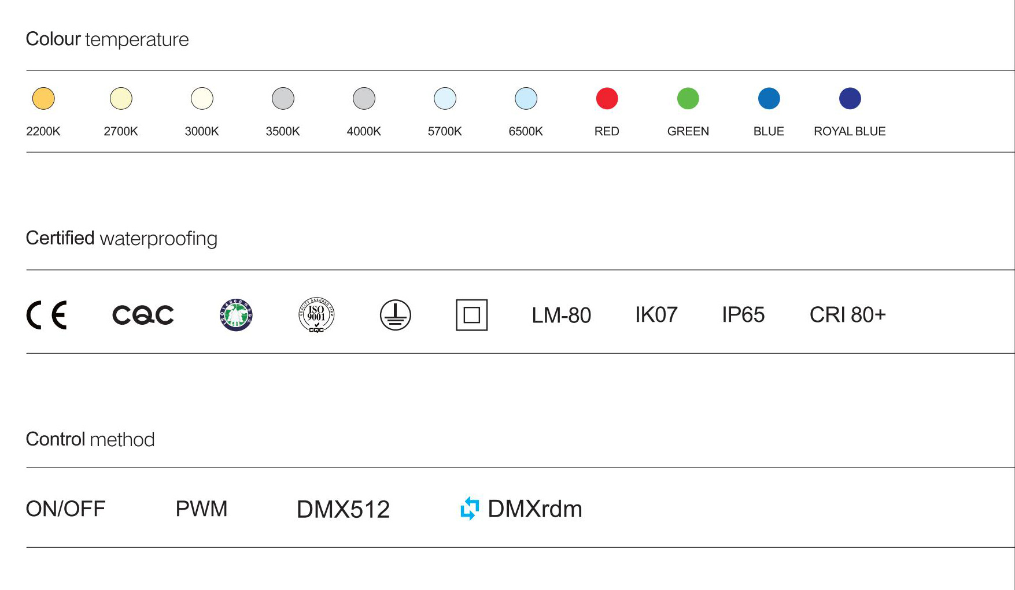Click the ON/OFF control method
1015x590 pixels.
[x=65, y=509]
